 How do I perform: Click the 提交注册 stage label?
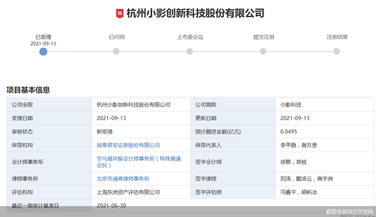point(264,37)
